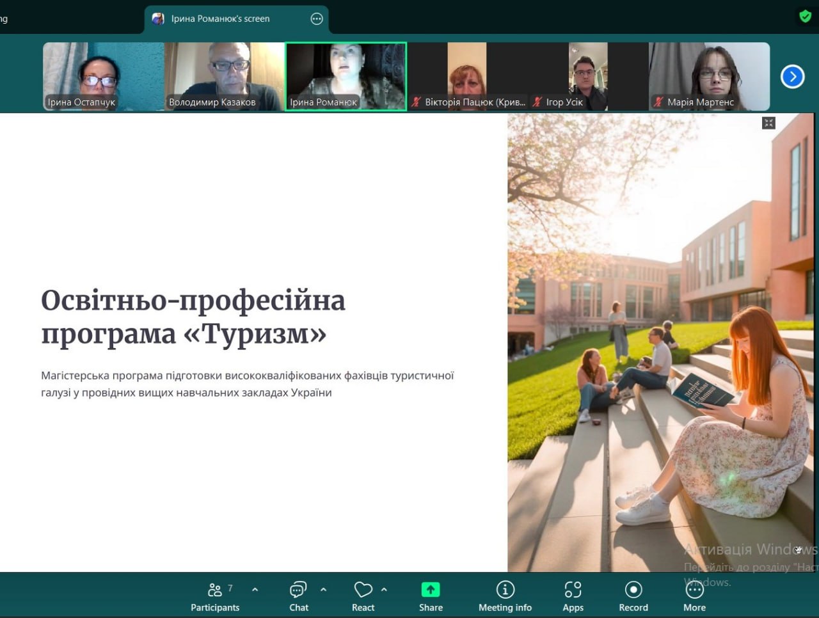Image resolution: width=819 pixels, height=618 pixels.
Task: Click the green encryption shield icon
Action: (805, 17)
